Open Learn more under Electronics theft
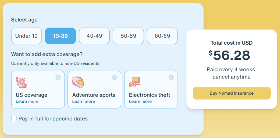Viewport: 280px width, 138px height. point(140,102)
